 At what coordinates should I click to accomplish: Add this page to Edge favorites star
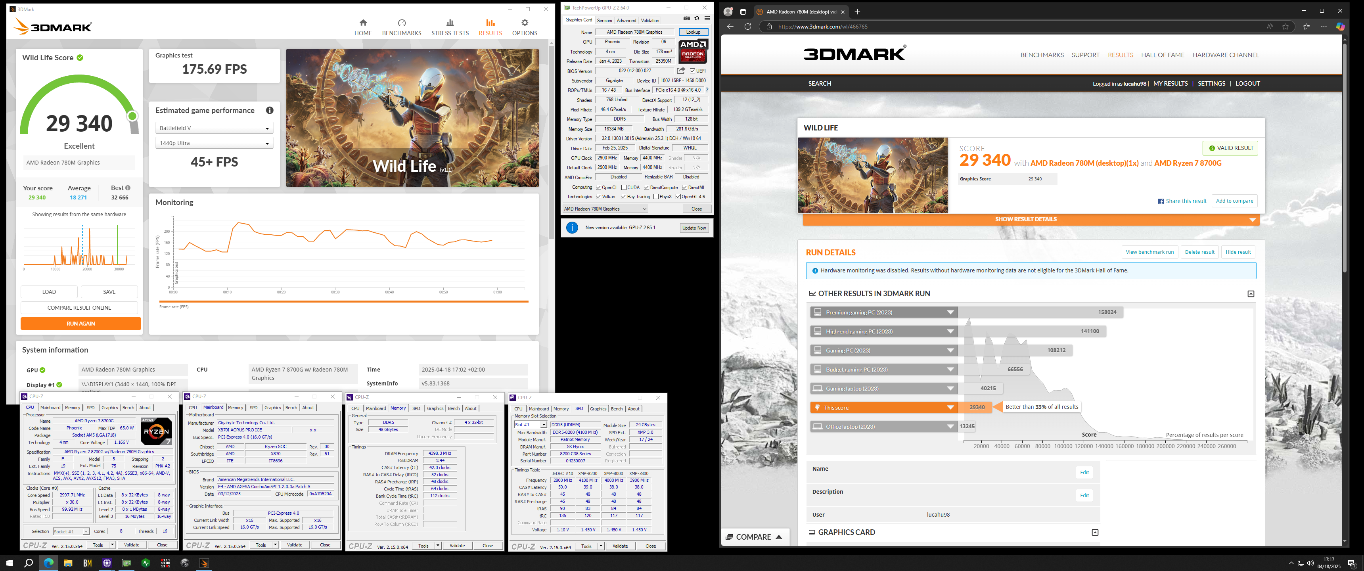[x=1285, y=27]
